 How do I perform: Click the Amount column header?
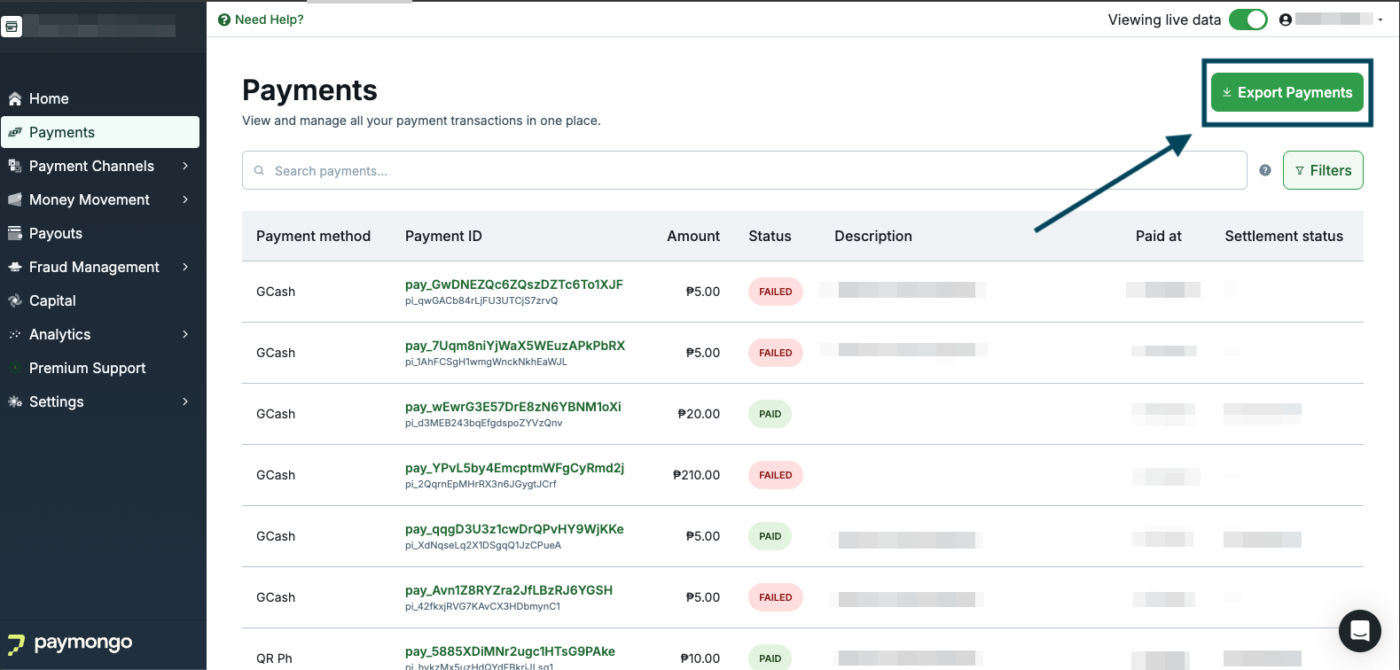tap(693, 236)
